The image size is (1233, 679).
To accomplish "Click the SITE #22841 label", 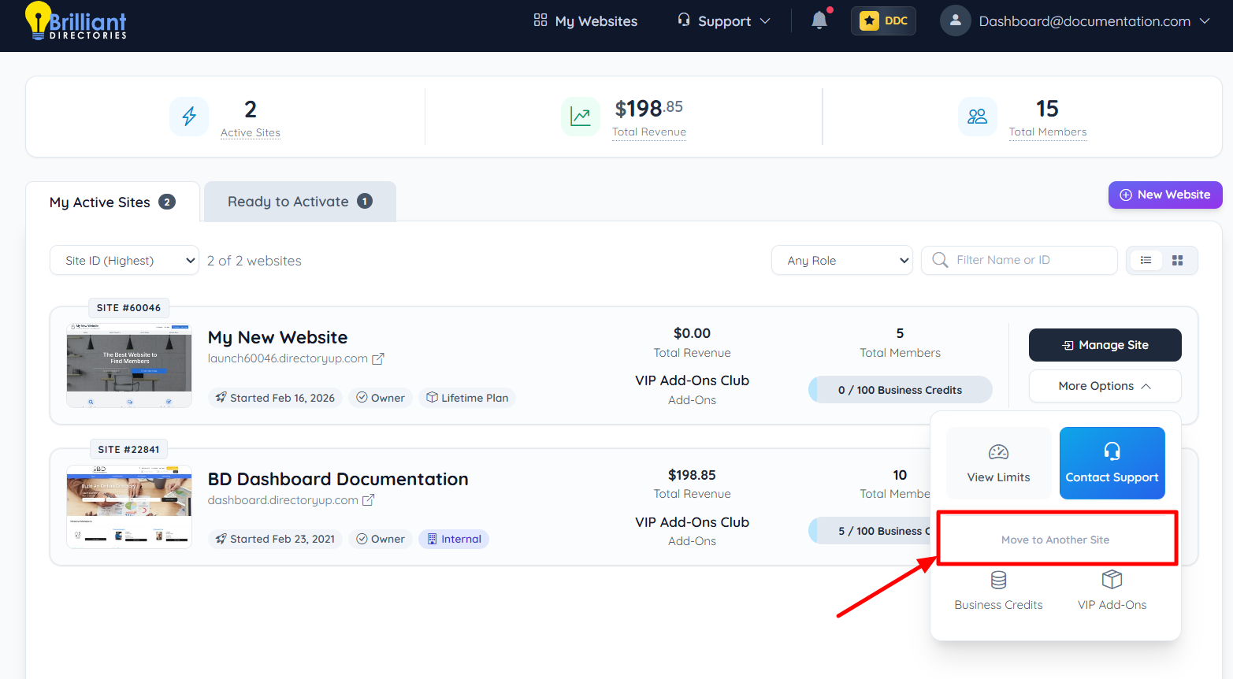I will tap(128, 450).
